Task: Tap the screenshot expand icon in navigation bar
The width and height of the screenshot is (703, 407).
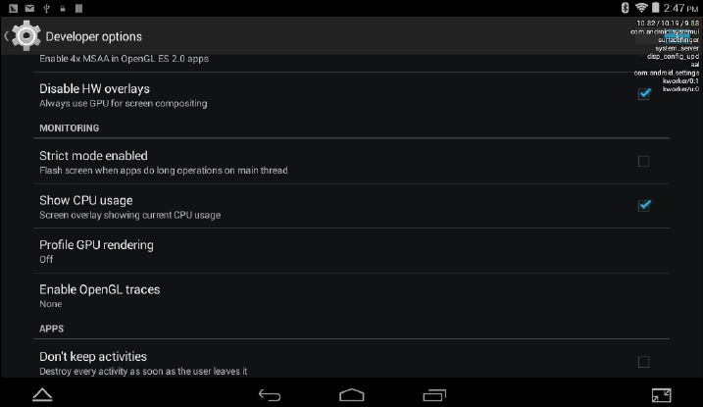Action: pos(661,395)
